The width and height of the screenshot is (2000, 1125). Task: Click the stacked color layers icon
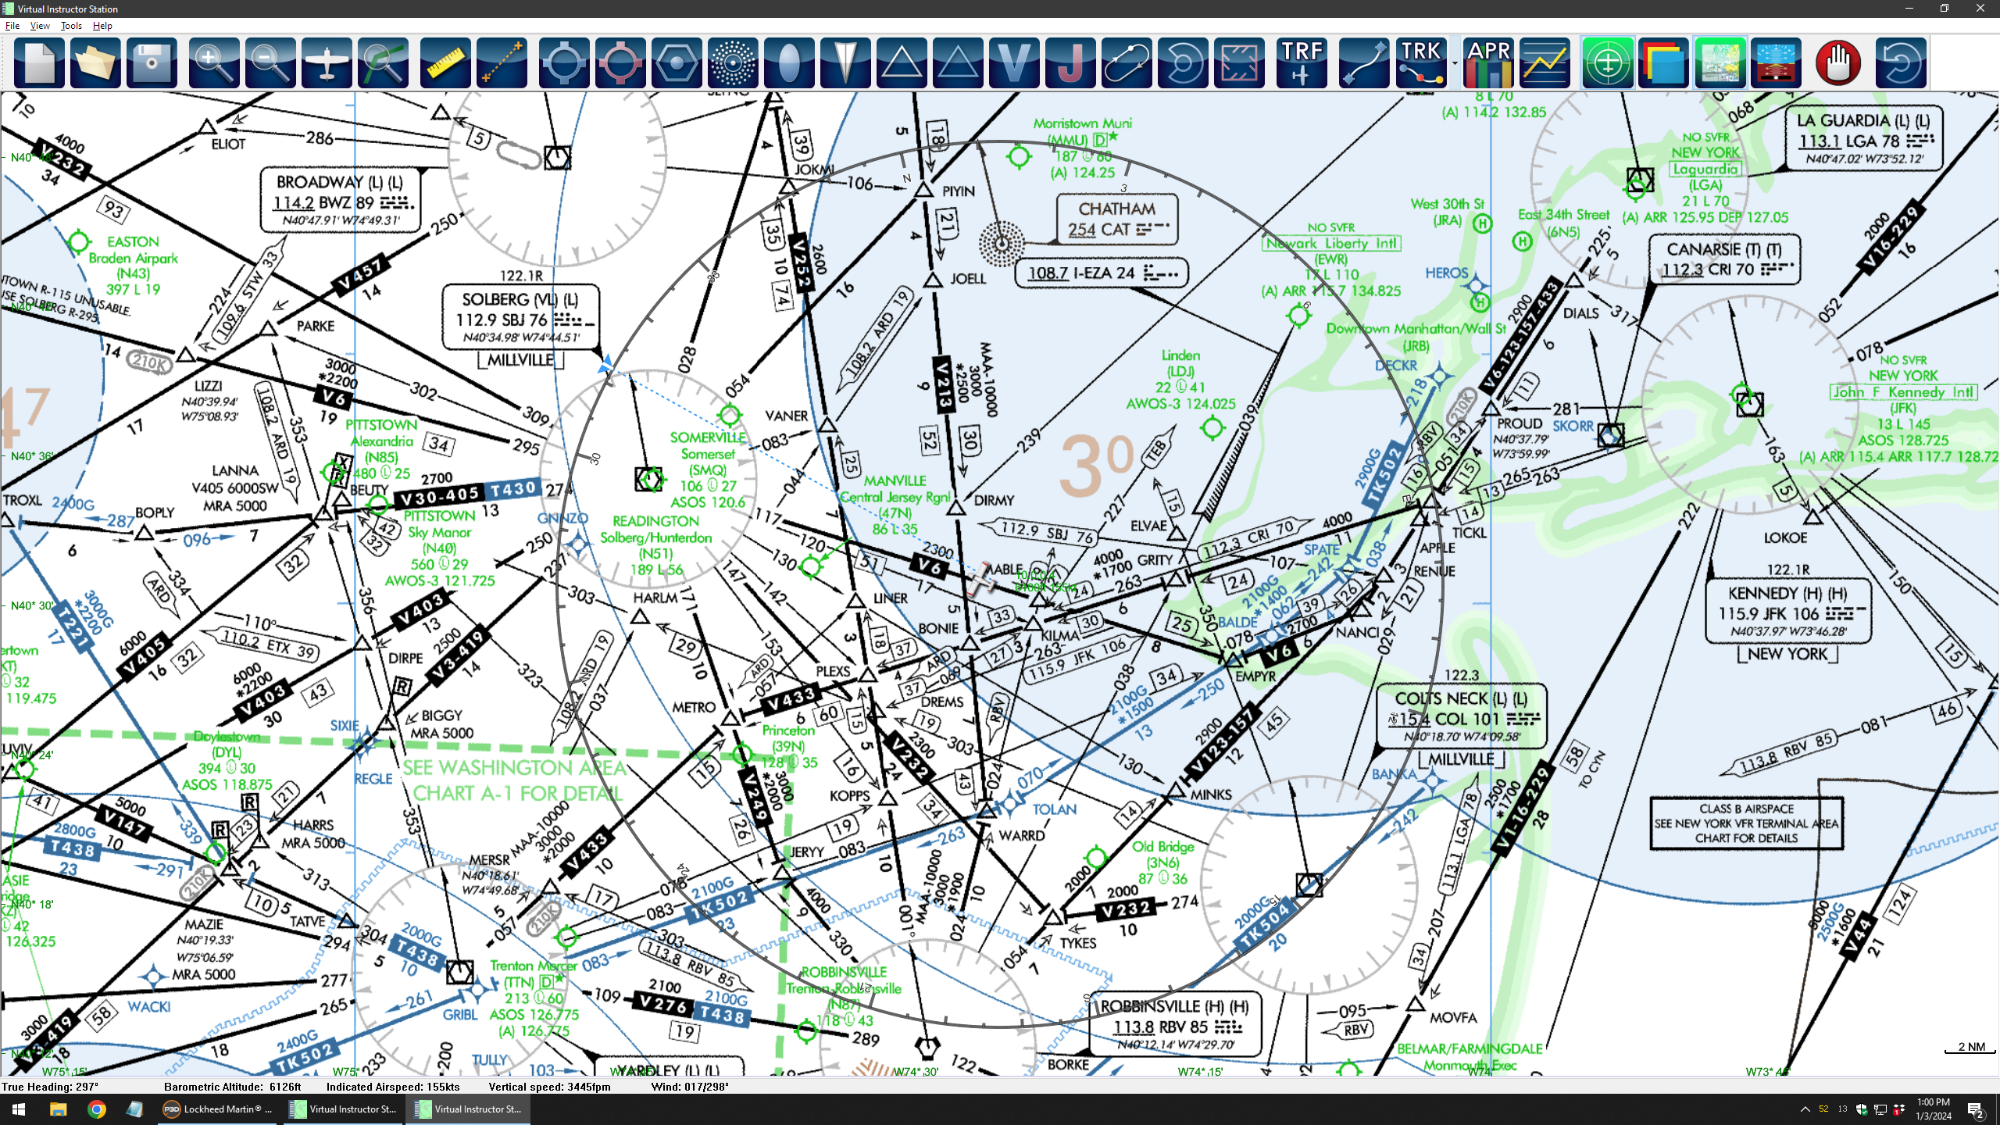(x=1663, y=62)
